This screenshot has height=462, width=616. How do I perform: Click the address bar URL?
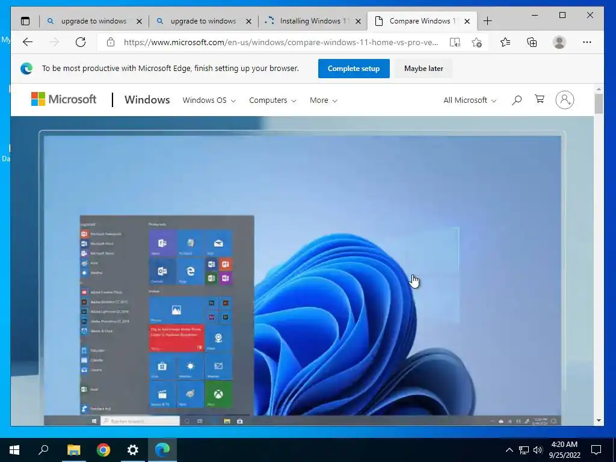(x=281, y=42)
